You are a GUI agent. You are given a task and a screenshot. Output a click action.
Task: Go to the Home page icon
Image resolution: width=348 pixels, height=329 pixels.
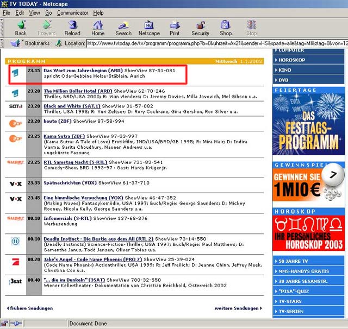(98, 28)
